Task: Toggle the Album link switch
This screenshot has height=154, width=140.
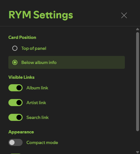Action: coord(15,88)
